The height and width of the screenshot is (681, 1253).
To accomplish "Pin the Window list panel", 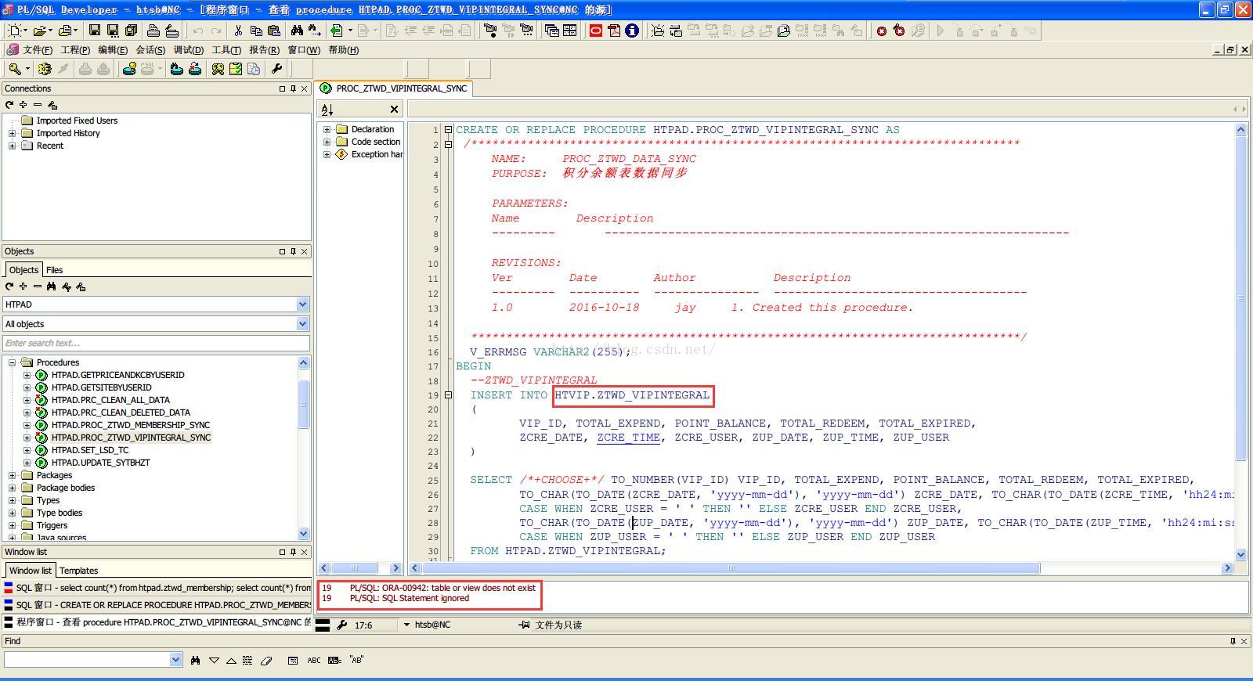I will pos(294,553).
